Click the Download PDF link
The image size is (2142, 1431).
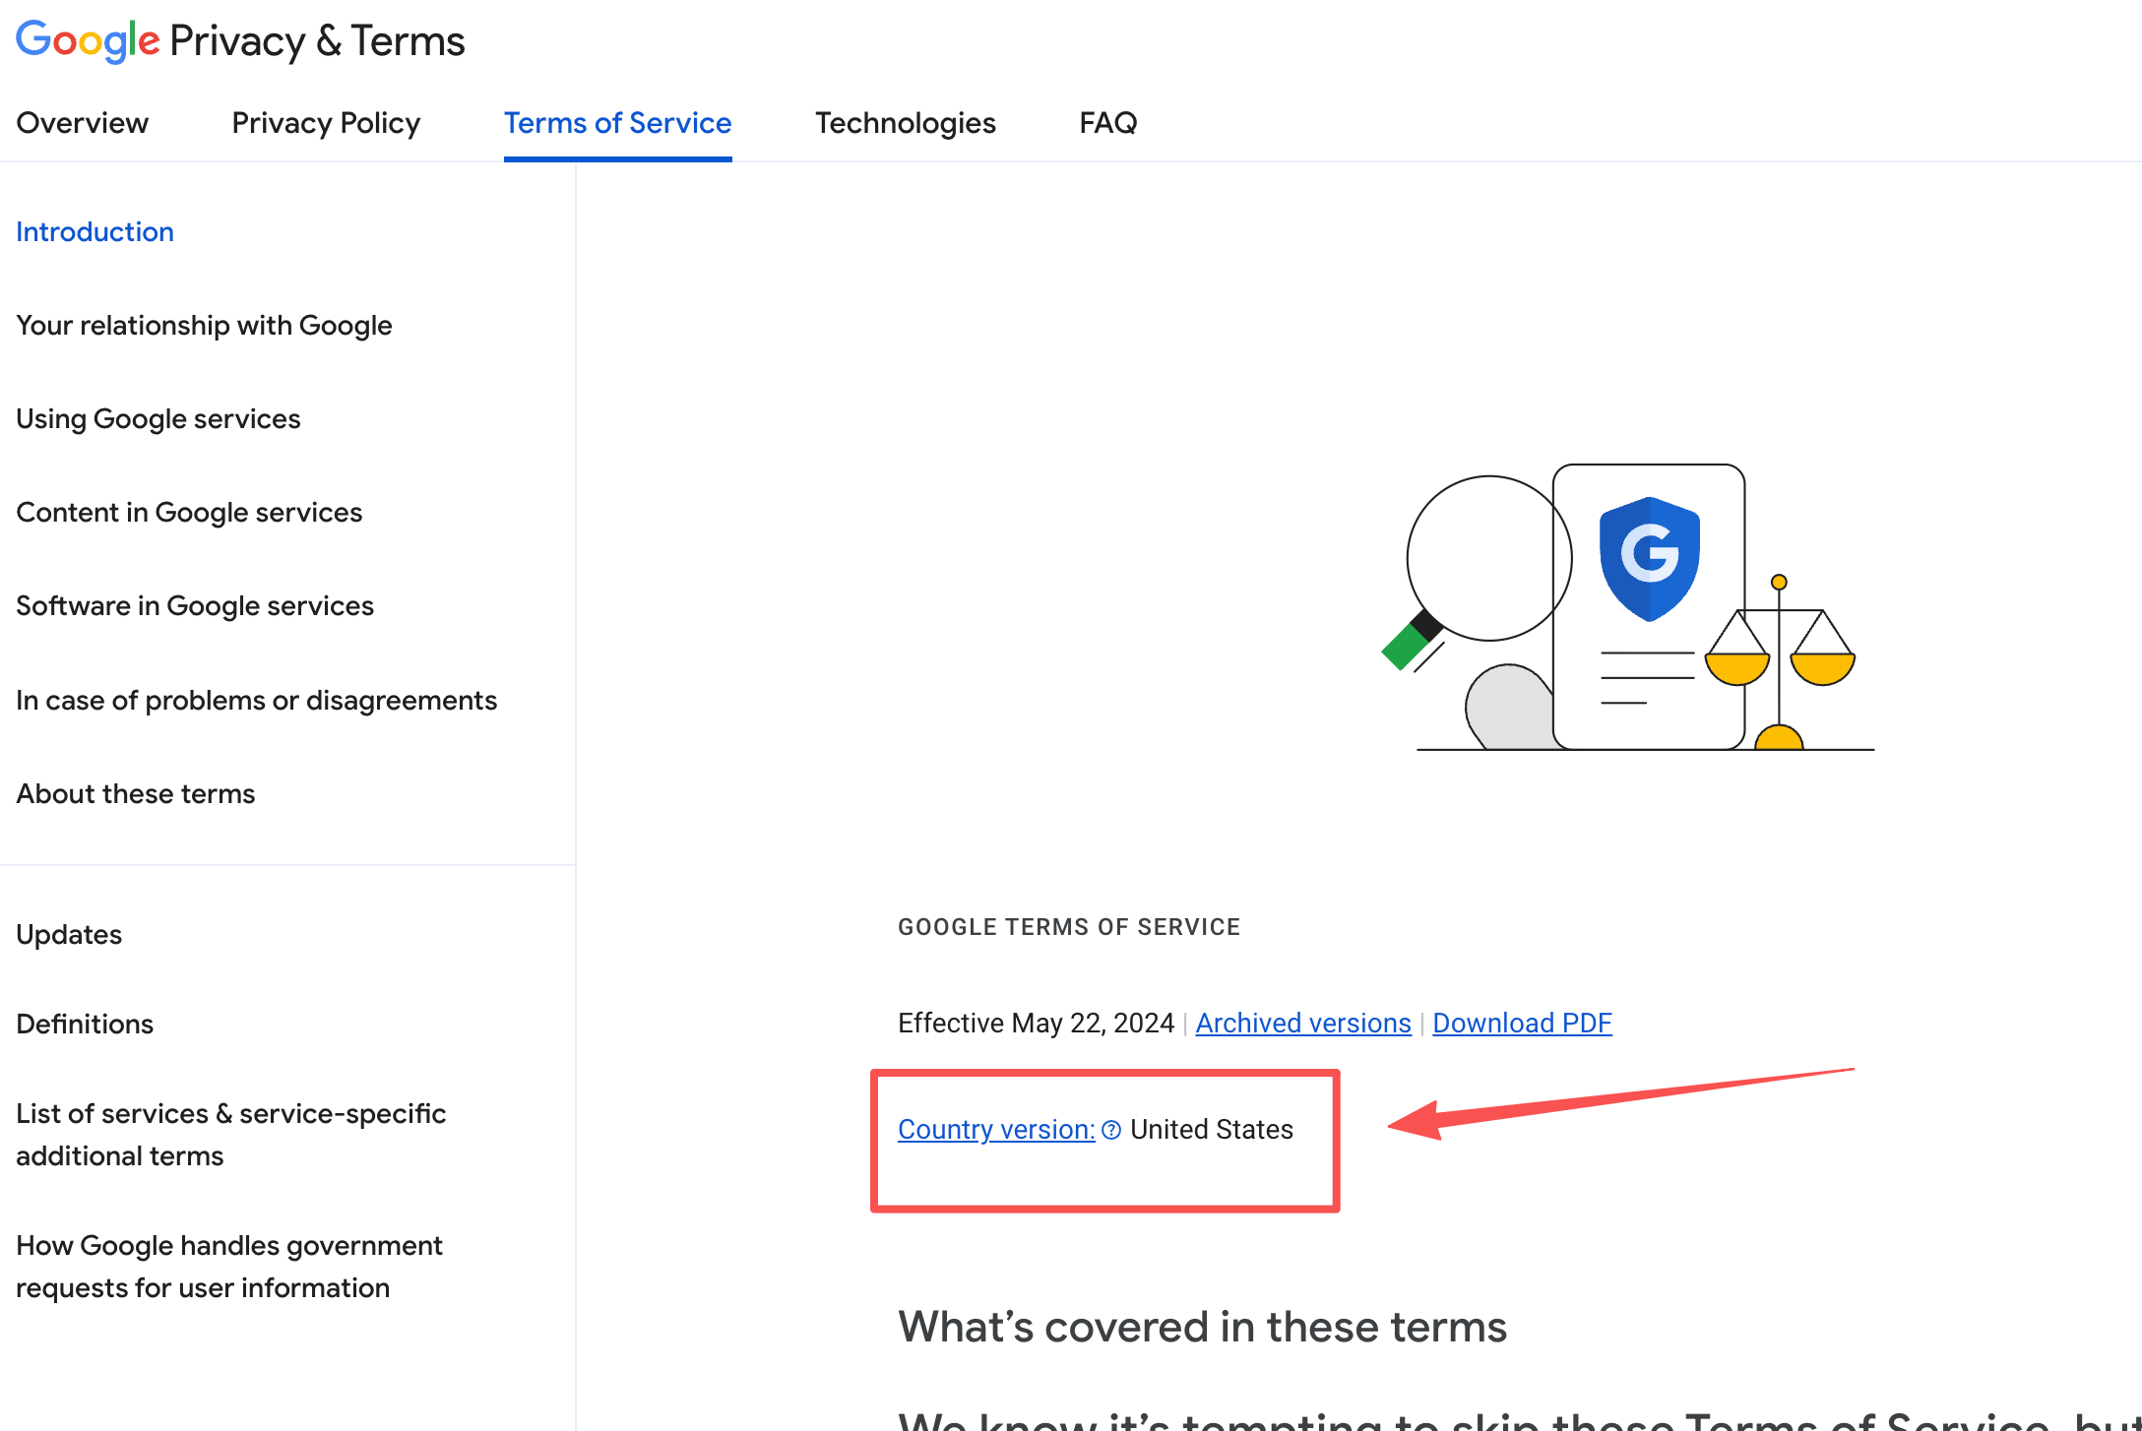[1522, 1024]
